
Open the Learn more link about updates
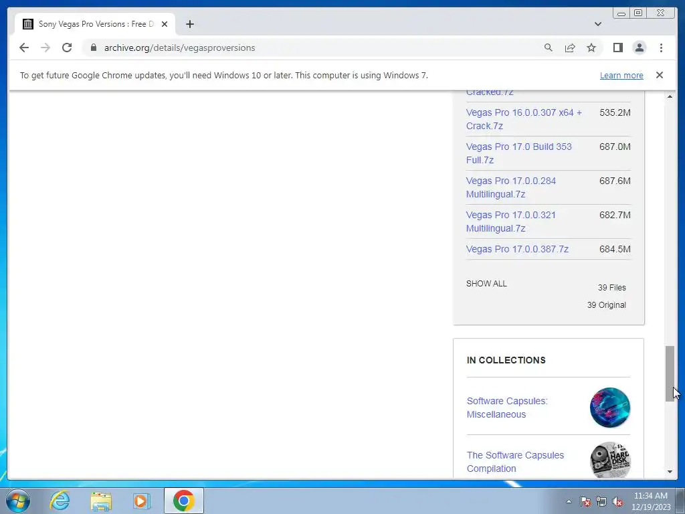(x=621, y=75)
